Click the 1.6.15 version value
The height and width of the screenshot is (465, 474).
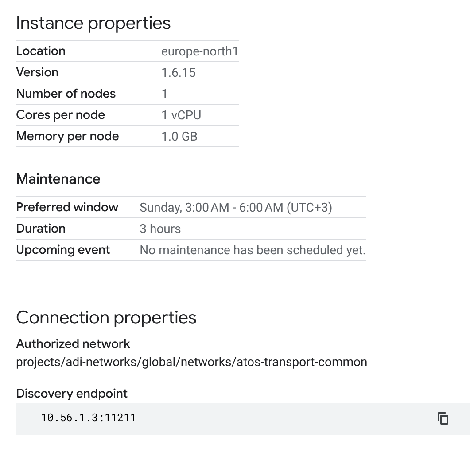(179, 73)
